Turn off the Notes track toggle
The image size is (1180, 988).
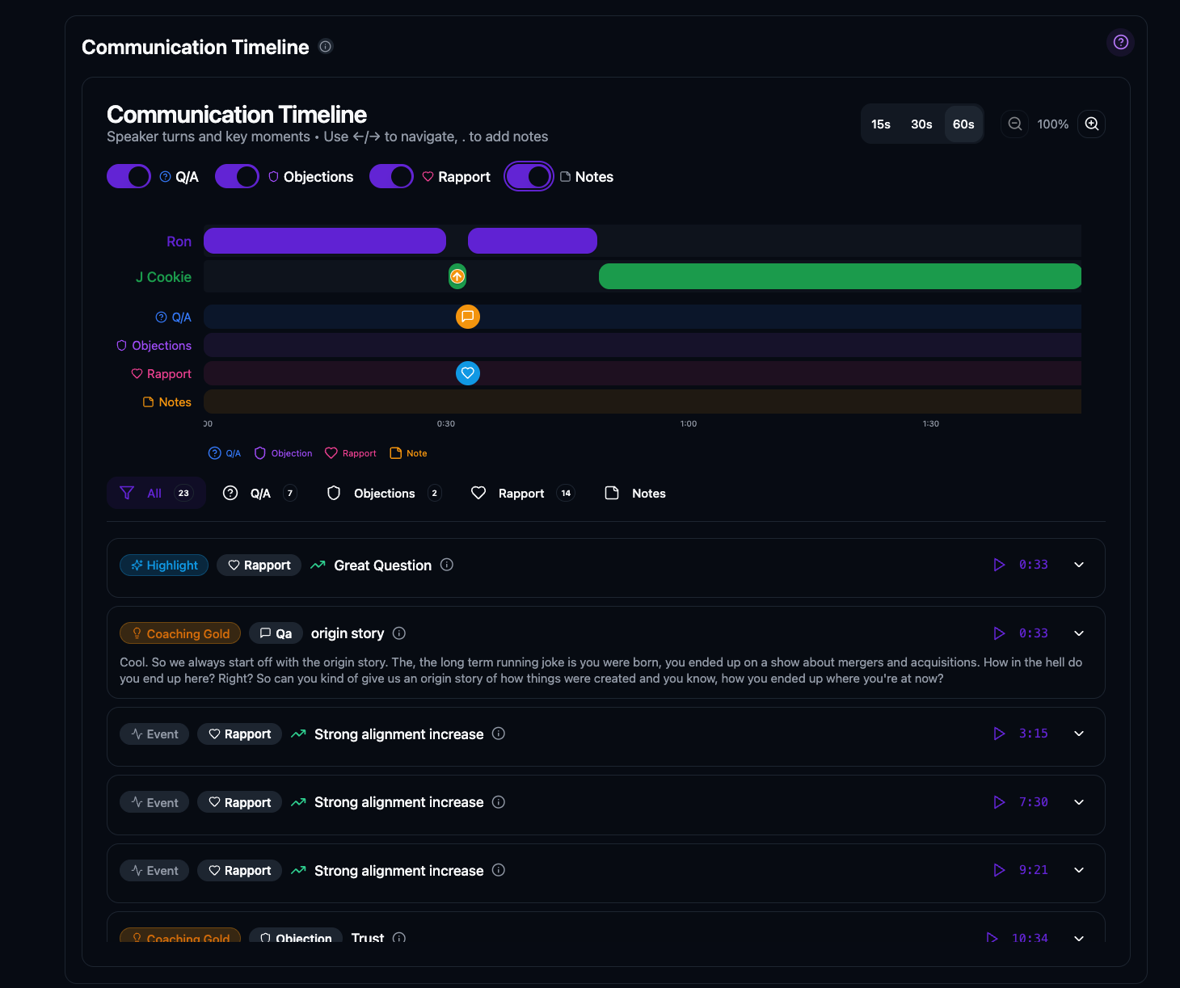(529, 177)
